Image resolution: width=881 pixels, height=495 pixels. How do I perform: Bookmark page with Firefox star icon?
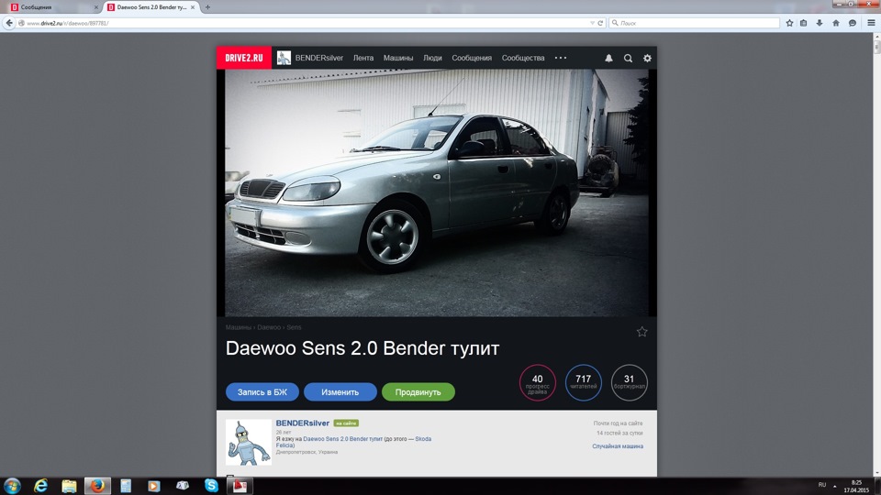[x=789, y=23]
